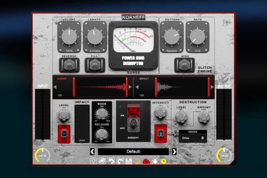Open the Default preset name menu
267x178 pixels.
coord(133,151)
